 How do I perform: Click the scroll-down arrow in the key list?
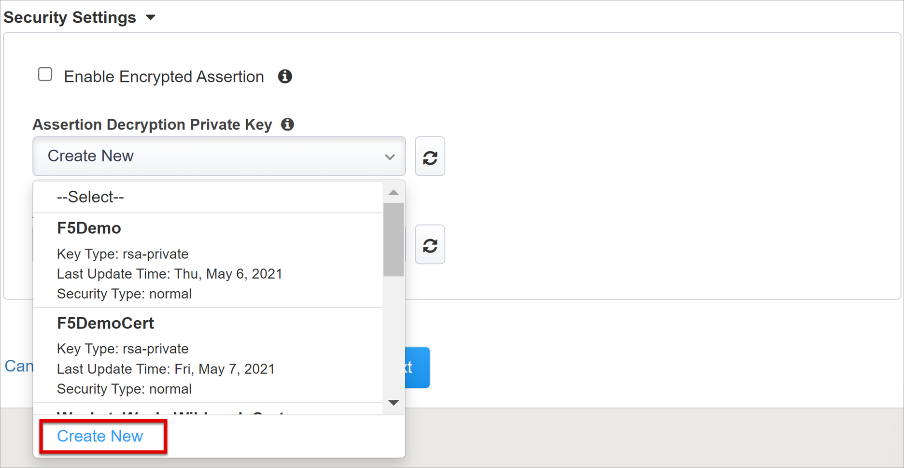(394, 402)
